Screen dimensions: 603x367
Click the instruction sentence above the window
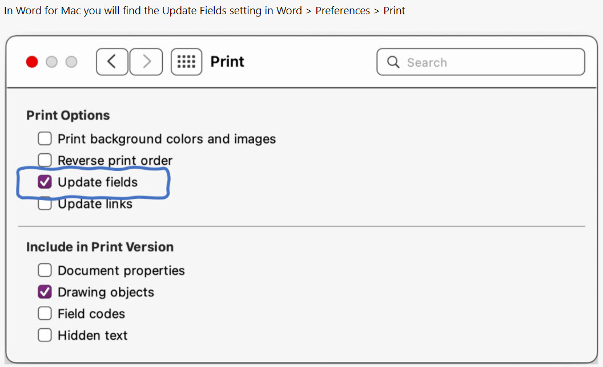(x=204, y=11)
